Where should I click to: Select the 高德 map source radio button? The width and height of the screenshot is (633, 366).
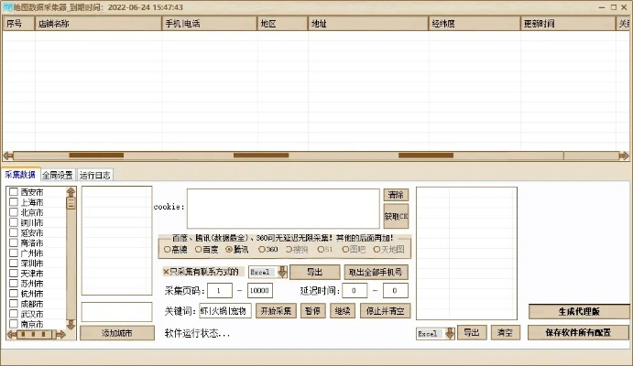pyautogui.click(x=167, y=249)
